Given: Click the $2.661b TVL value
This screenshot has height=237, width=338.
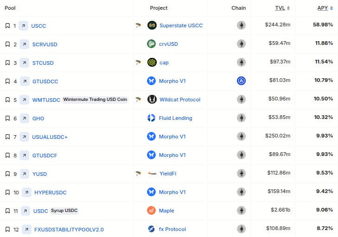Looking at the screenshot, I should coord(281,210).
